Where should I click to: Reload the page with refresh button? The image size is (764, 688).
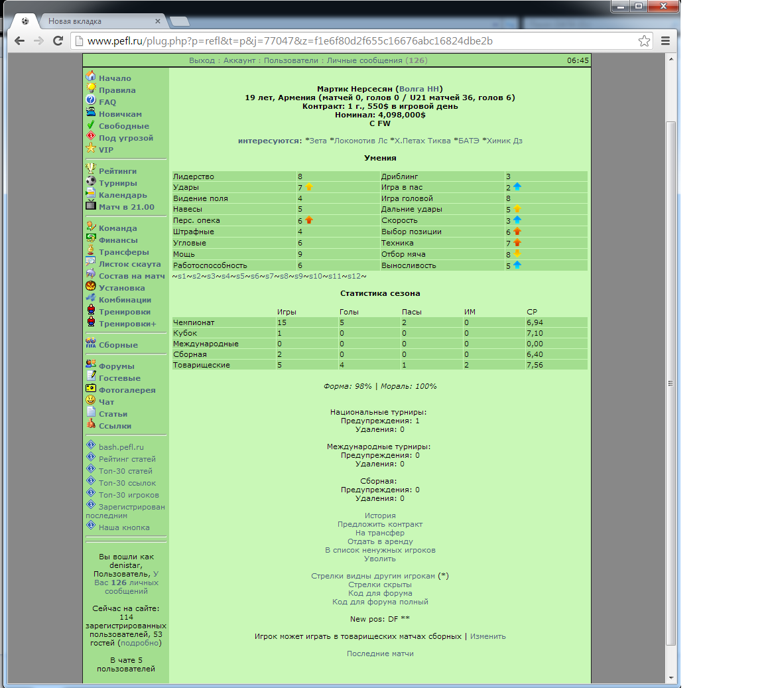click(x=58, y=41)
